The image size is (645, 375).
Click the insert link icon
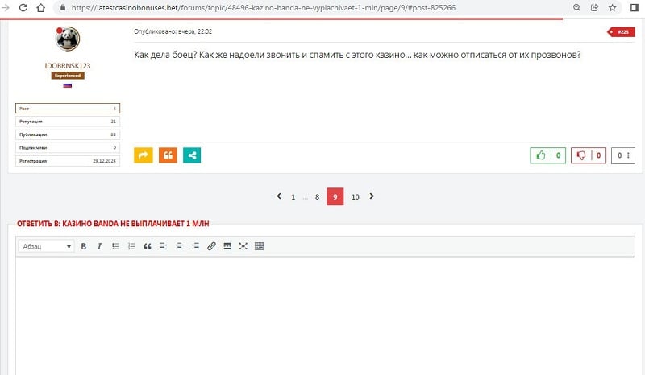[211, 246]
